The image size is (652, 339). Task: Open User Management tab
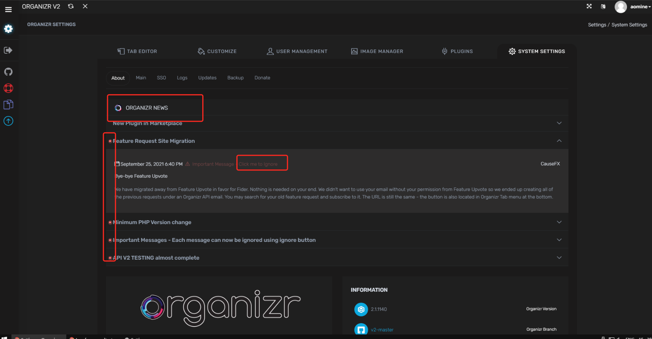(297, 51)
